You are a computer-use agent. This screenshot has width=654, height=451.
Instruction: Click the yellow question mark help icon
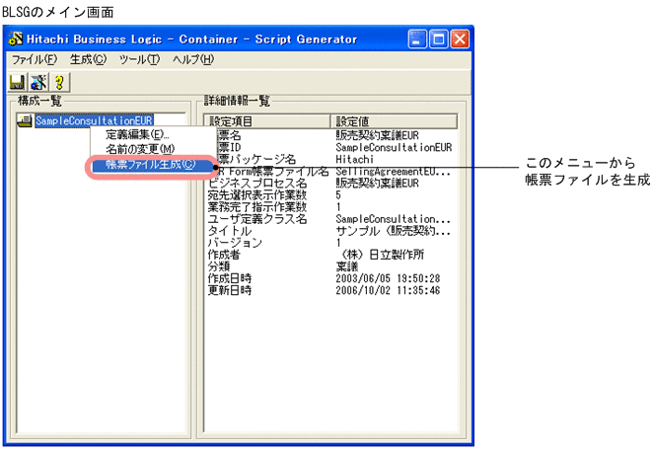click(x=59, y=82)
